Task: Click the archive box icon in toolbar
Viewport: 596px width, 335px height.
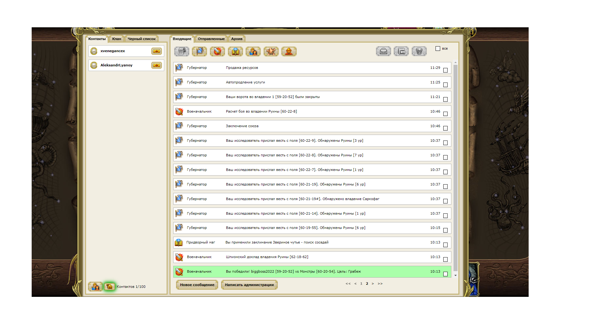Action: [401, 51]
